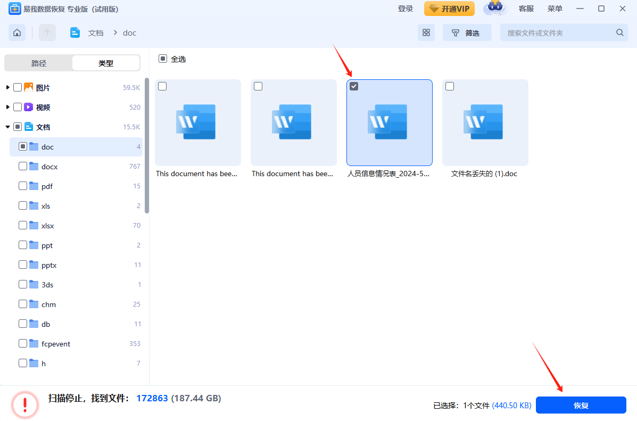Click the up-arrow navigate button
This screenshot has width=637, height=421.
click(47, 33)
